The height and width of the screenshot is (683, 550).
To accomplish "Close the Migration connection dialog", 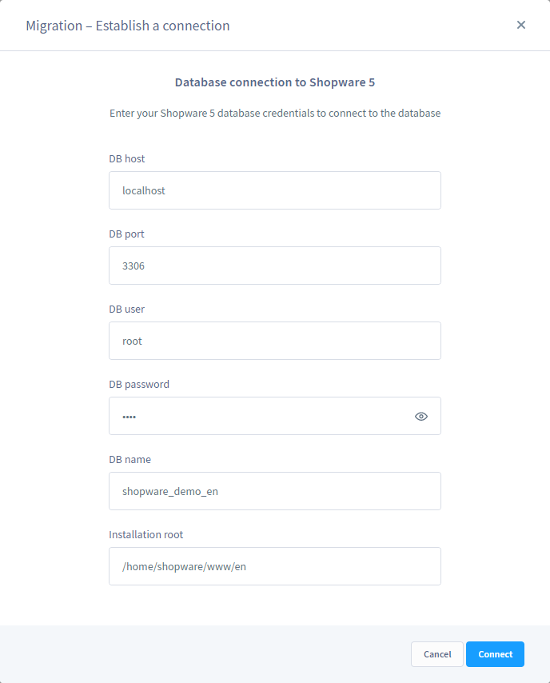I will [521, 25].
